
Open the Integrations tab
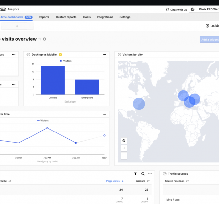click(x=105, y=17)
